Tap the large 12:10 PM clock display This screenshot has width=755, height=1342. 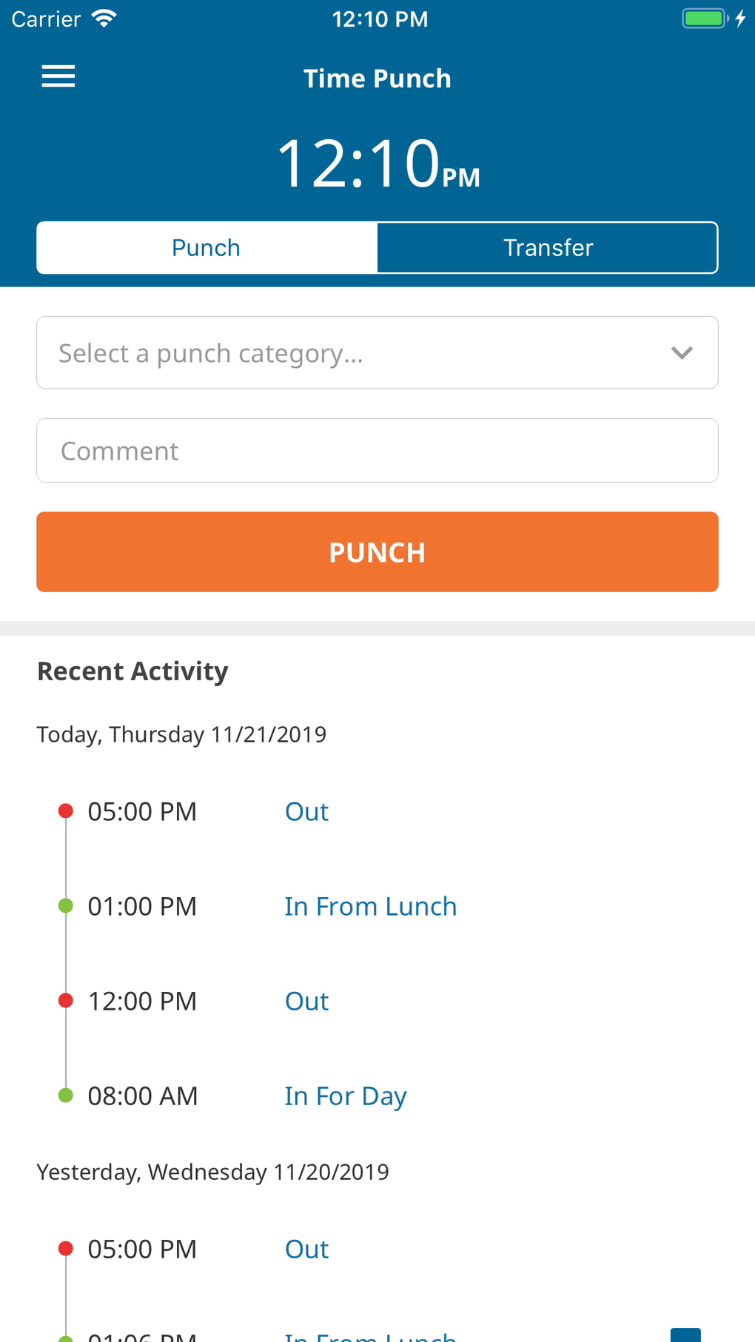(377, 163)
